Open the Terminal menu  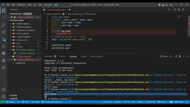point(48,5)
